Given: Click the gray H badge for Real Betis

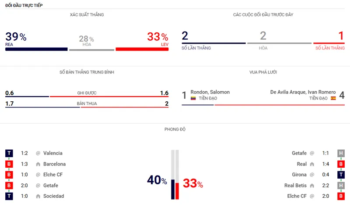Looking at the screenshot, I should point(340,186).
